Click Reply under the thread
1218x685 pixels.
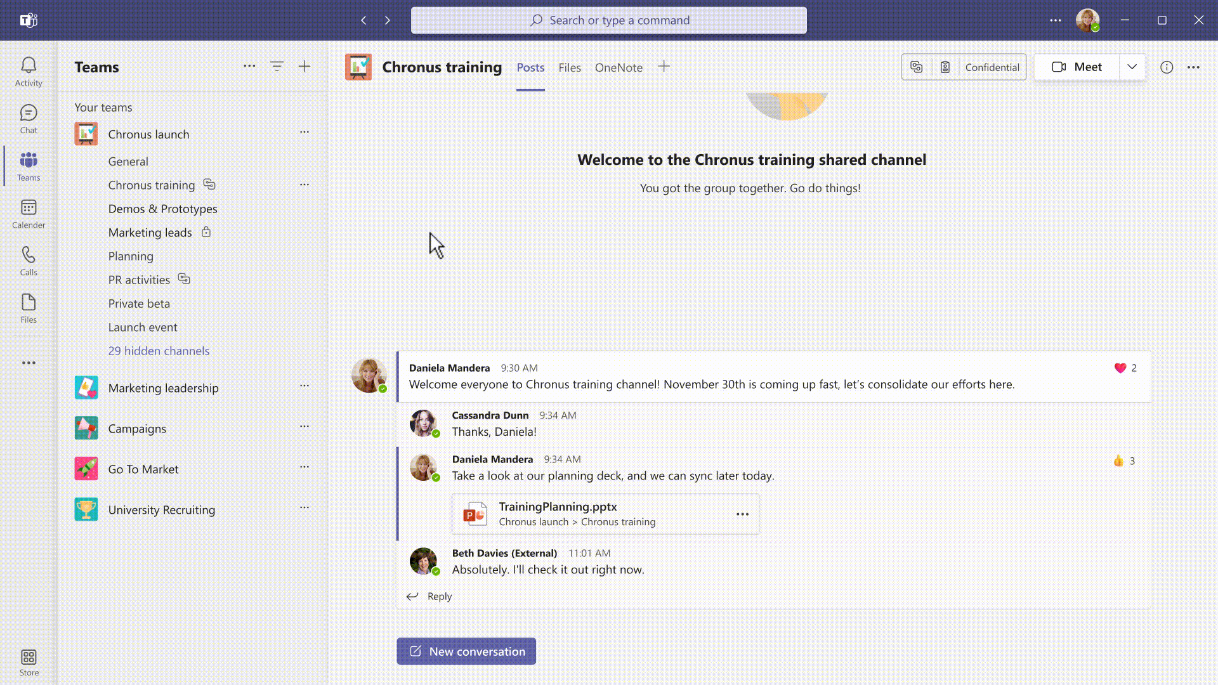pos(439,596)
